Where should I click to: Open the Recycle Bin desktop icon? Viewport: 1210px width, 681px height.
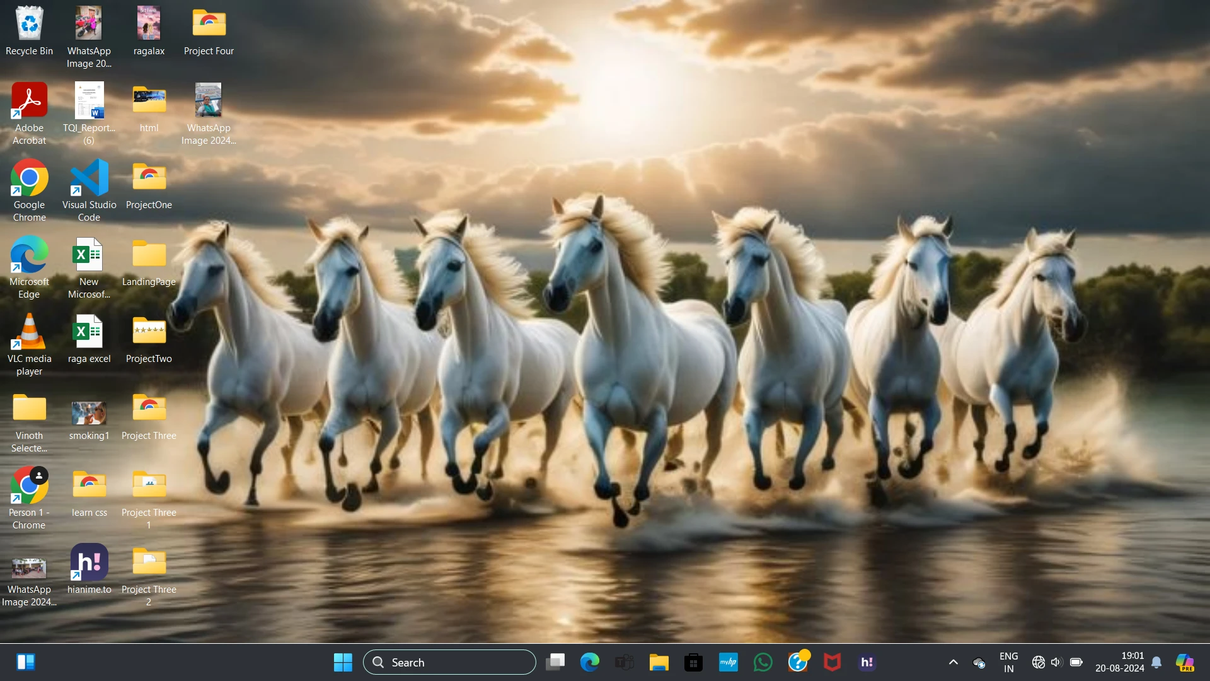click(x=29, y=32)
